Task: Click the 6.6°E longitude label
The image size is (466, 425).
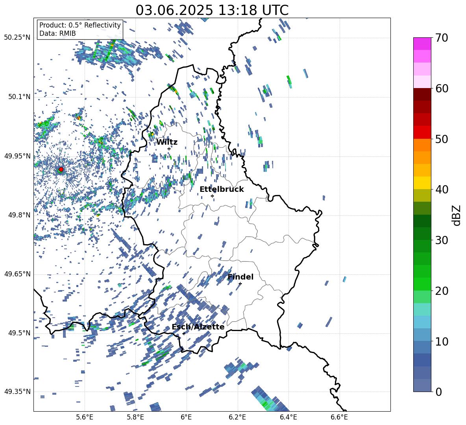Action: tap(339, 417)
